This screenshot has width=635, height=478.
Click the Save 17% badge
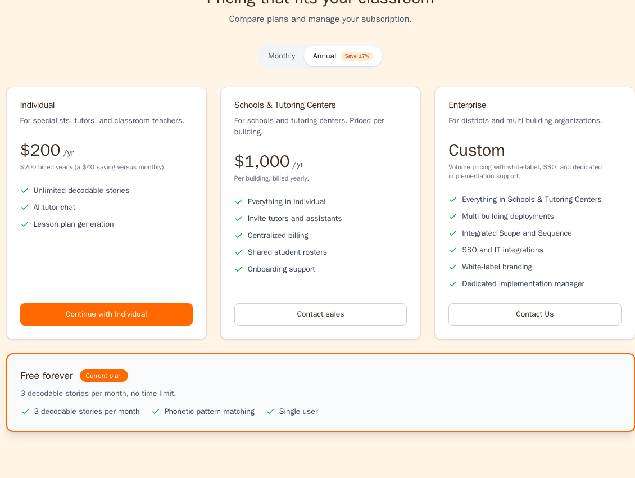pyautogui.click(x=357, y=56)
